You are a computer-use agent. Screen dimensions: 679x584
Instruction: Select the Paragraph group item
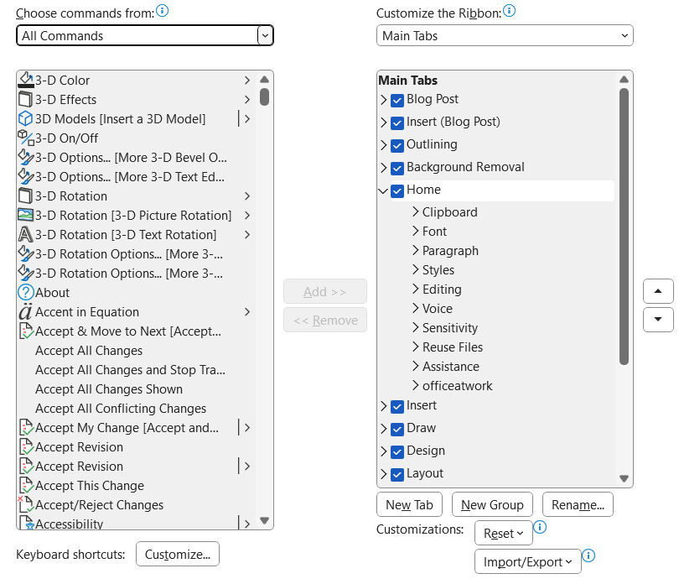pos(450,251)
